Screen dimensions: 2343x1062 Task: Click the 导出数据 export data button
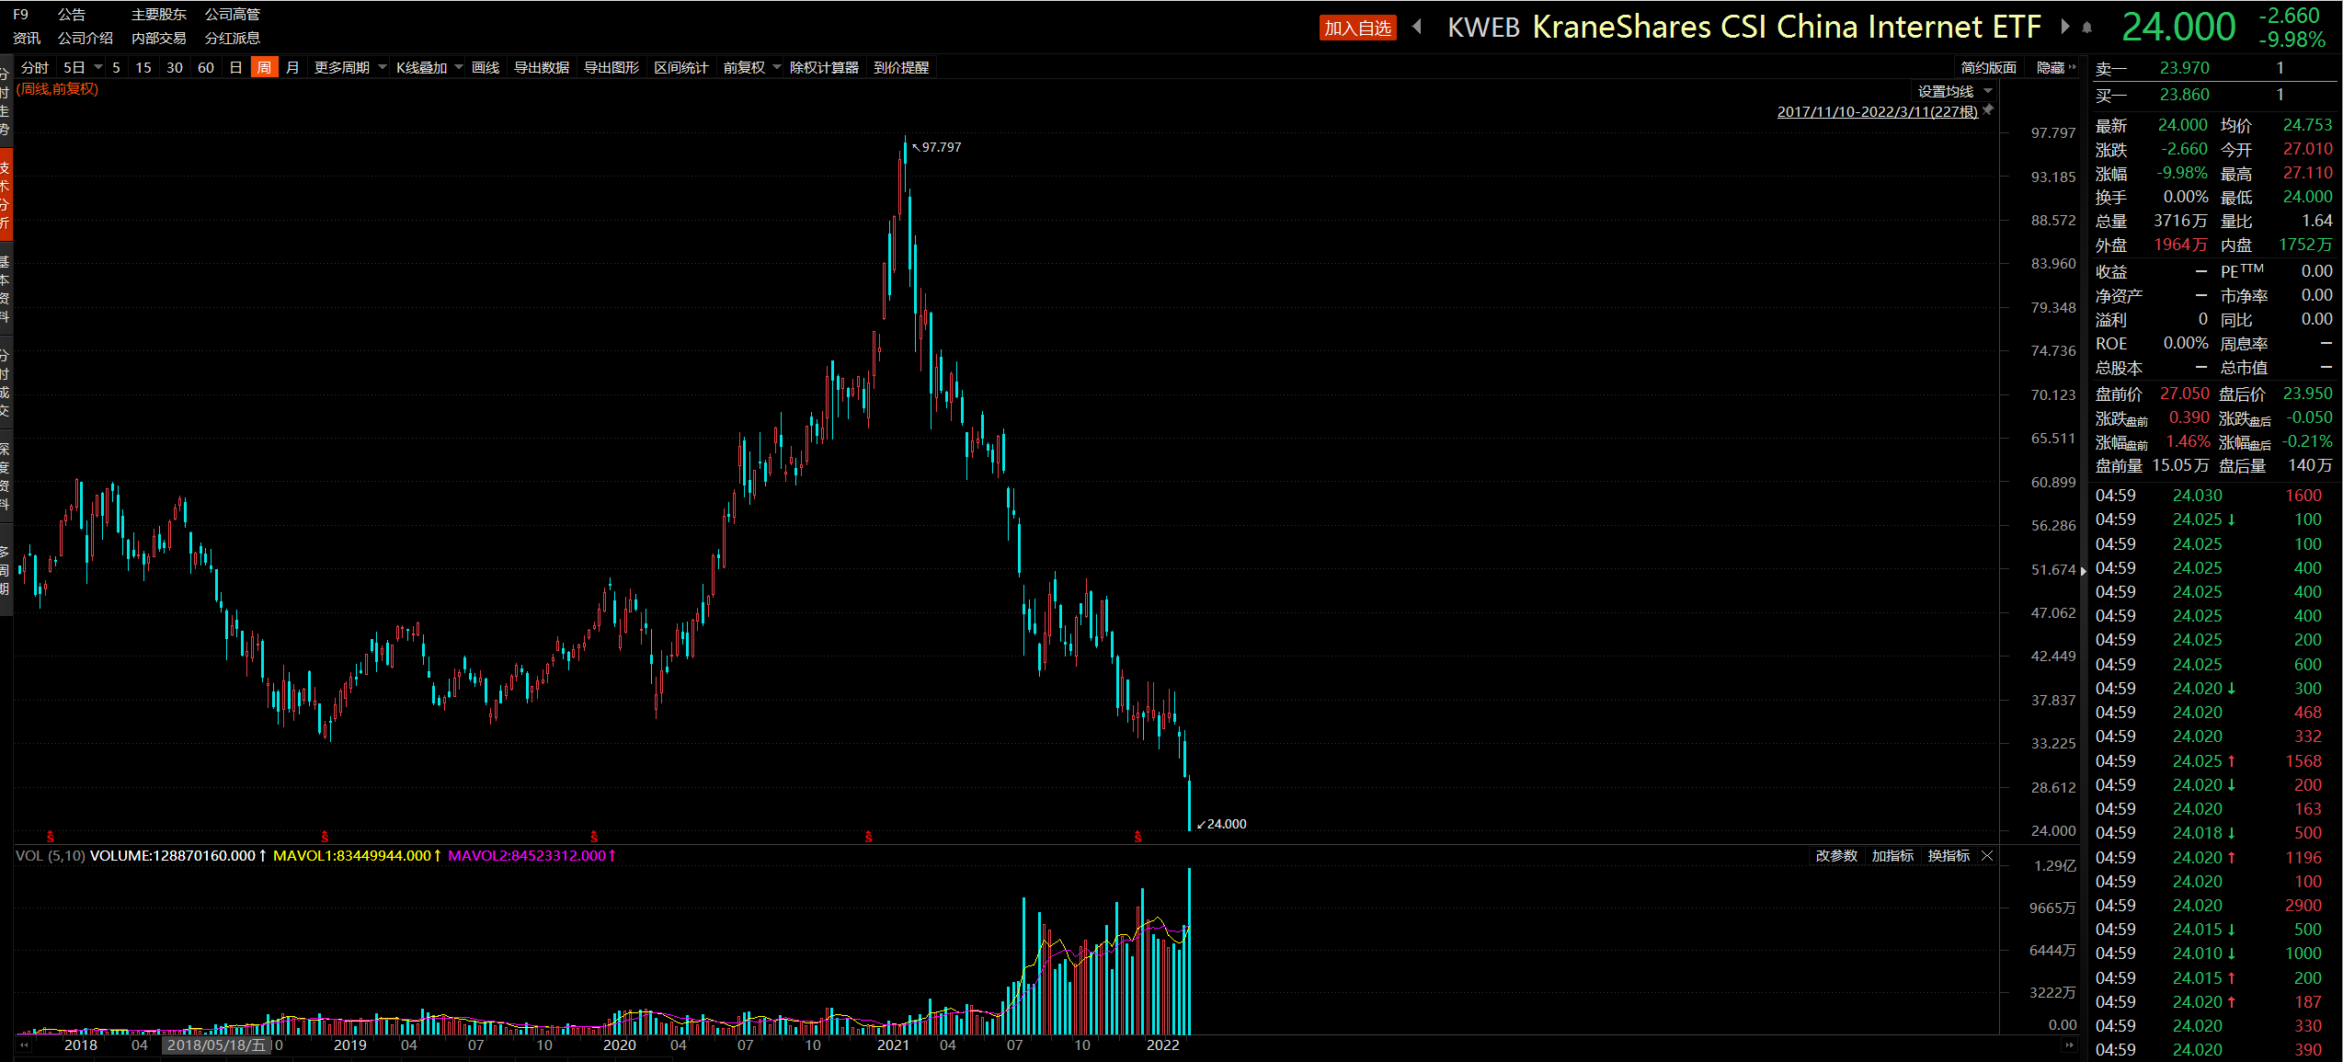tap(541, 67)
